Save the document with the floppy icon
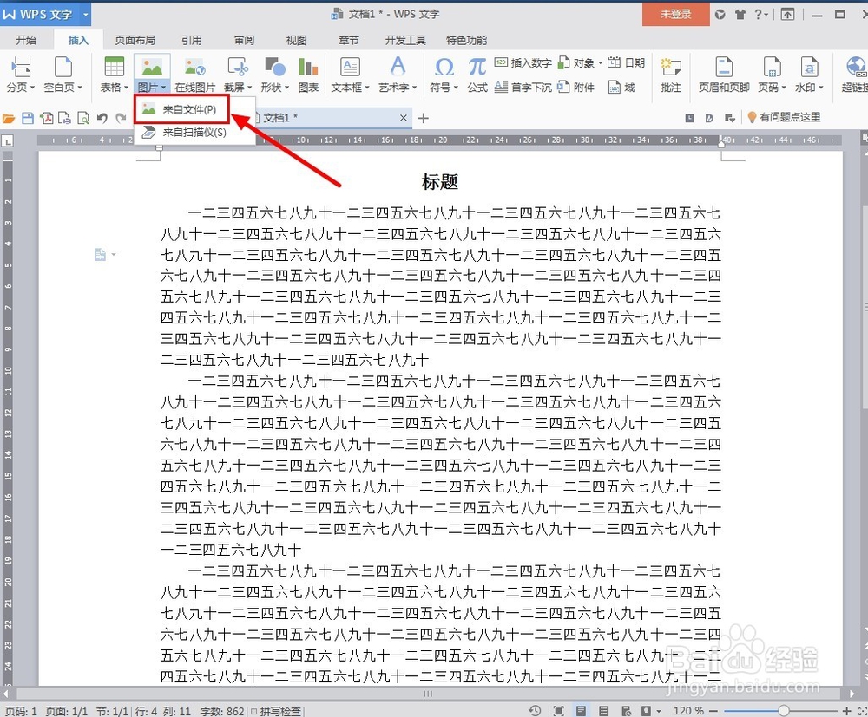Viewport: 868px width, 717px height. pos(28,118)
